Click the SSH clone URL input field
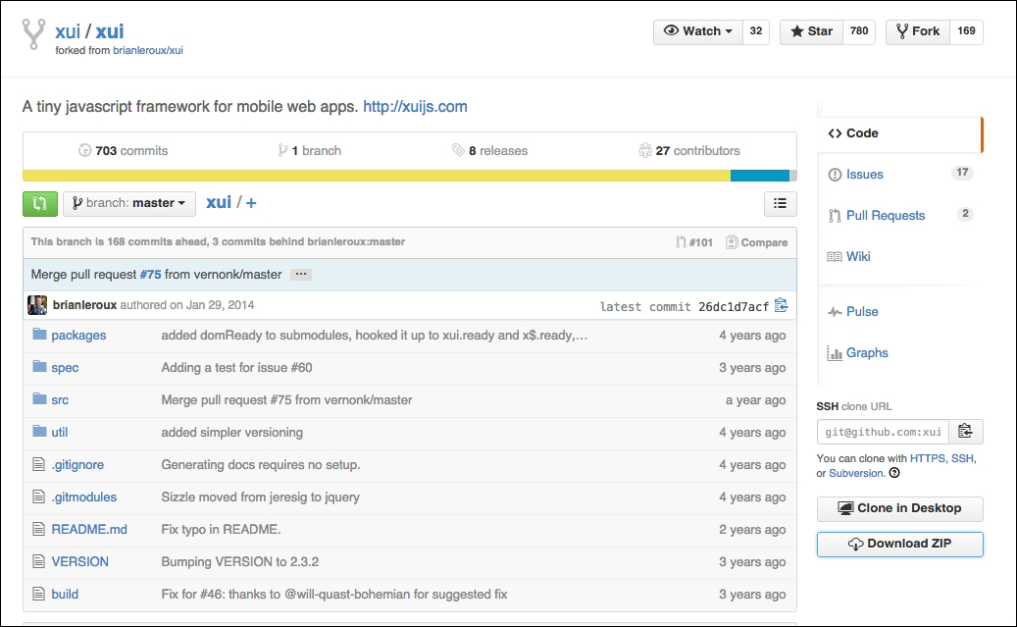 tap(883, 432)
